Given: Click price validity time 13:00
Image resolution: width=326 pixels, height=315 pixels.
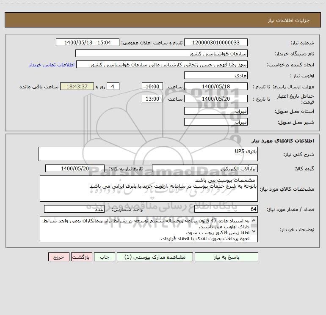Looking at the screenshot, I should click(x=152, y=99).
